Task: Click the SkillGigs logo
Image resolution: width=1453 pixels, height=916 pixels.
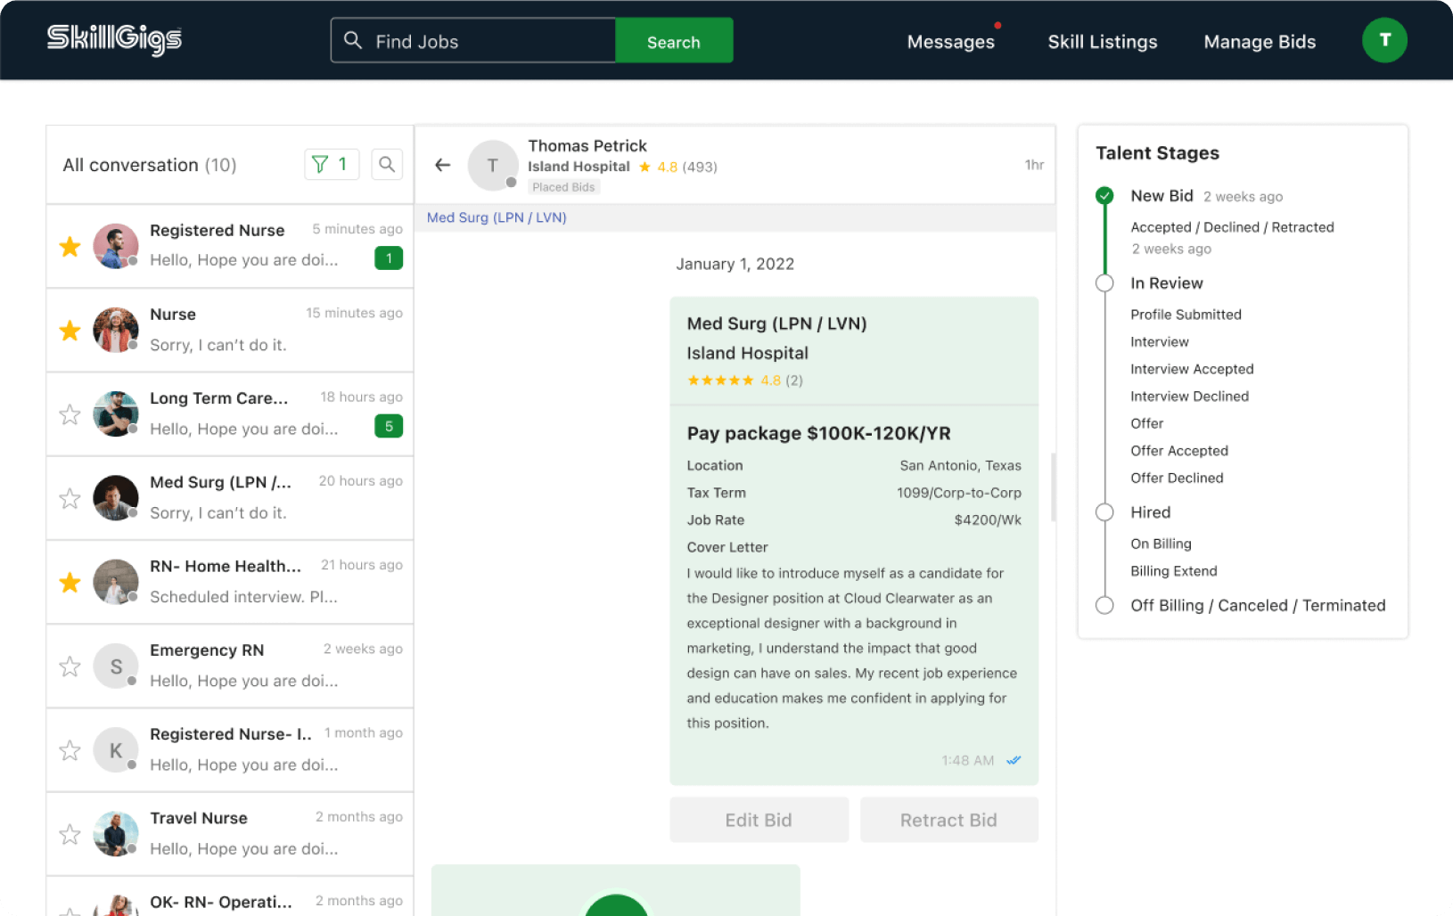Action: click(x=114, y=39)
